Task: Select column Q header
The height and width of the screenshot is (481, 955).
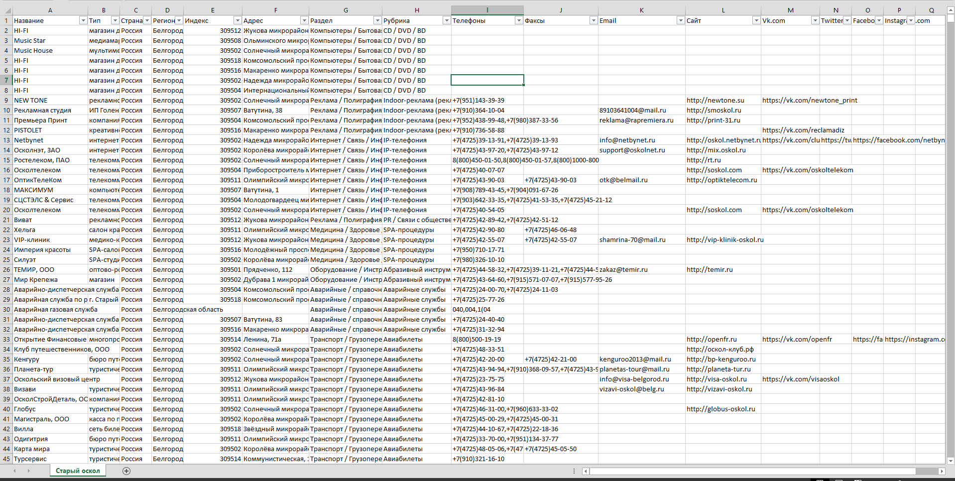Action: pos(931,10)
